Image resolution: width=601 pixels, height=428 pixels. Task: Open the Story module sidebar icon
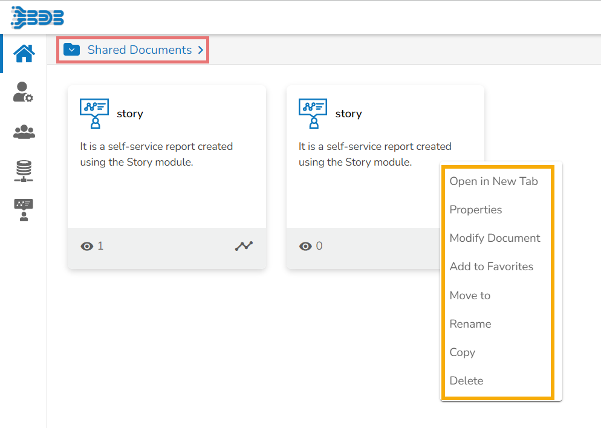pyautogui.click(x=24, y=210)
